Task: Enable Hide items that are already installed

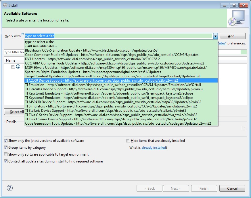Action: [x=128, y=141]
